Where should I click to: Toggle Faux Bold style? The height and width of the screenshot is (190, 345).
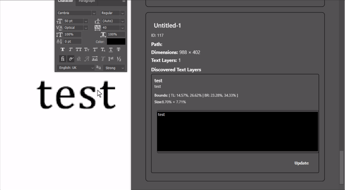coord(63,50)
